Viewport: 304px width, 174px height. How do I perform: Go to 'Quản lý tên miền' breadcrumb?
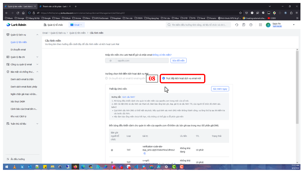[77, 33]
